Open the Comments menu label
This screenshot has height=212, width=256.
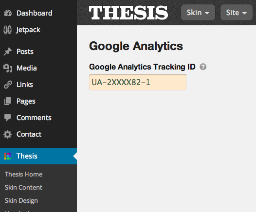[34, 118]
